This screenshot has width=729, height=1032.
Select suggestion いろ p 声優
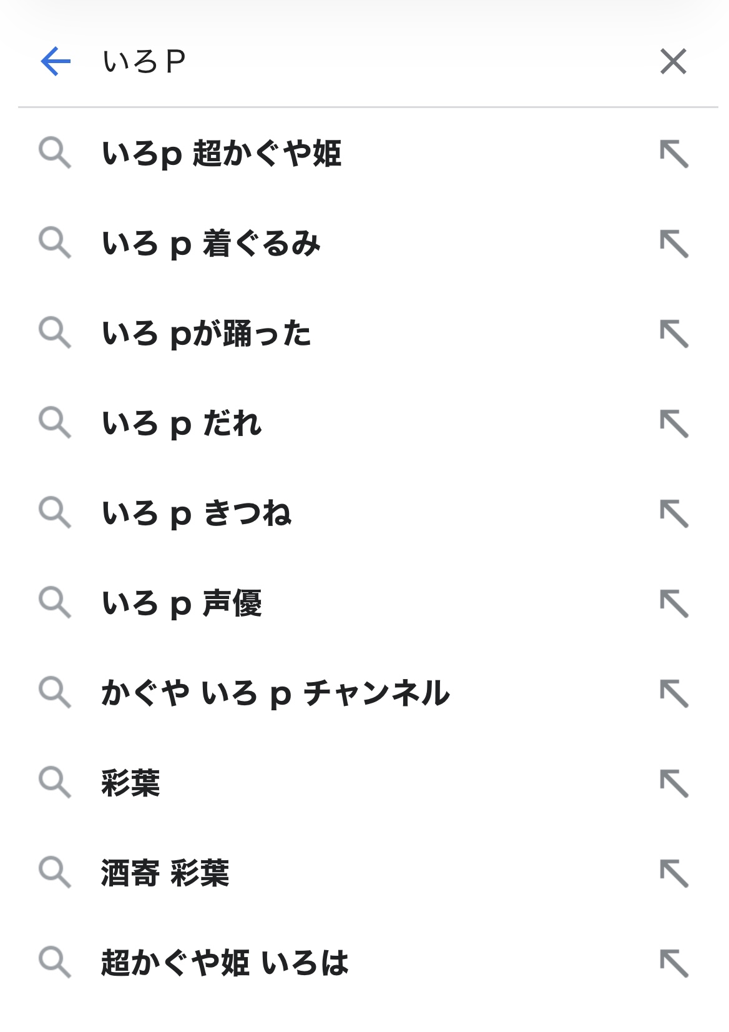pos(182,603)
